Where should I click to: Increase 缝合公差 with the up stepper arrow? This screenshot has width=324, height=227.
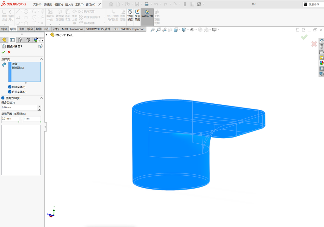coord(39,107)
